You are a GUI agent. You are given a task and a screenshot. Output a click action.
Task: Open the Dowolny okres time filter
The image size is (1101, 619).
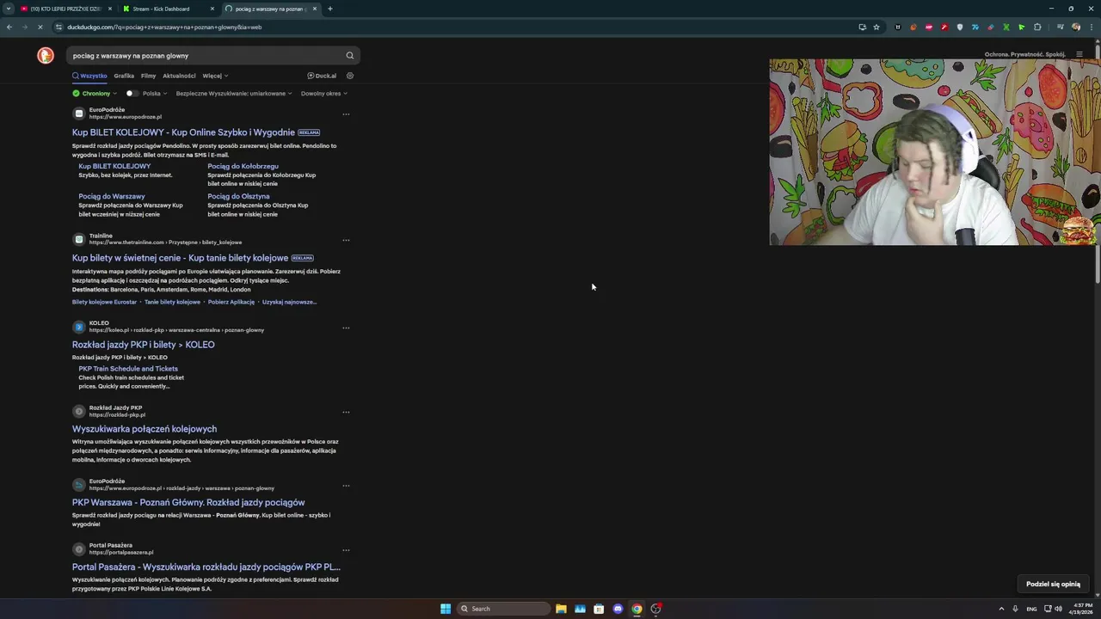(x=323, y=93)
